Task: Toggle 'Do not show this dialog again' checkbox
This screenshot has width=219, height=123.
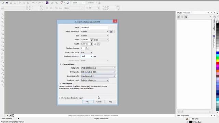Action: 60,98
